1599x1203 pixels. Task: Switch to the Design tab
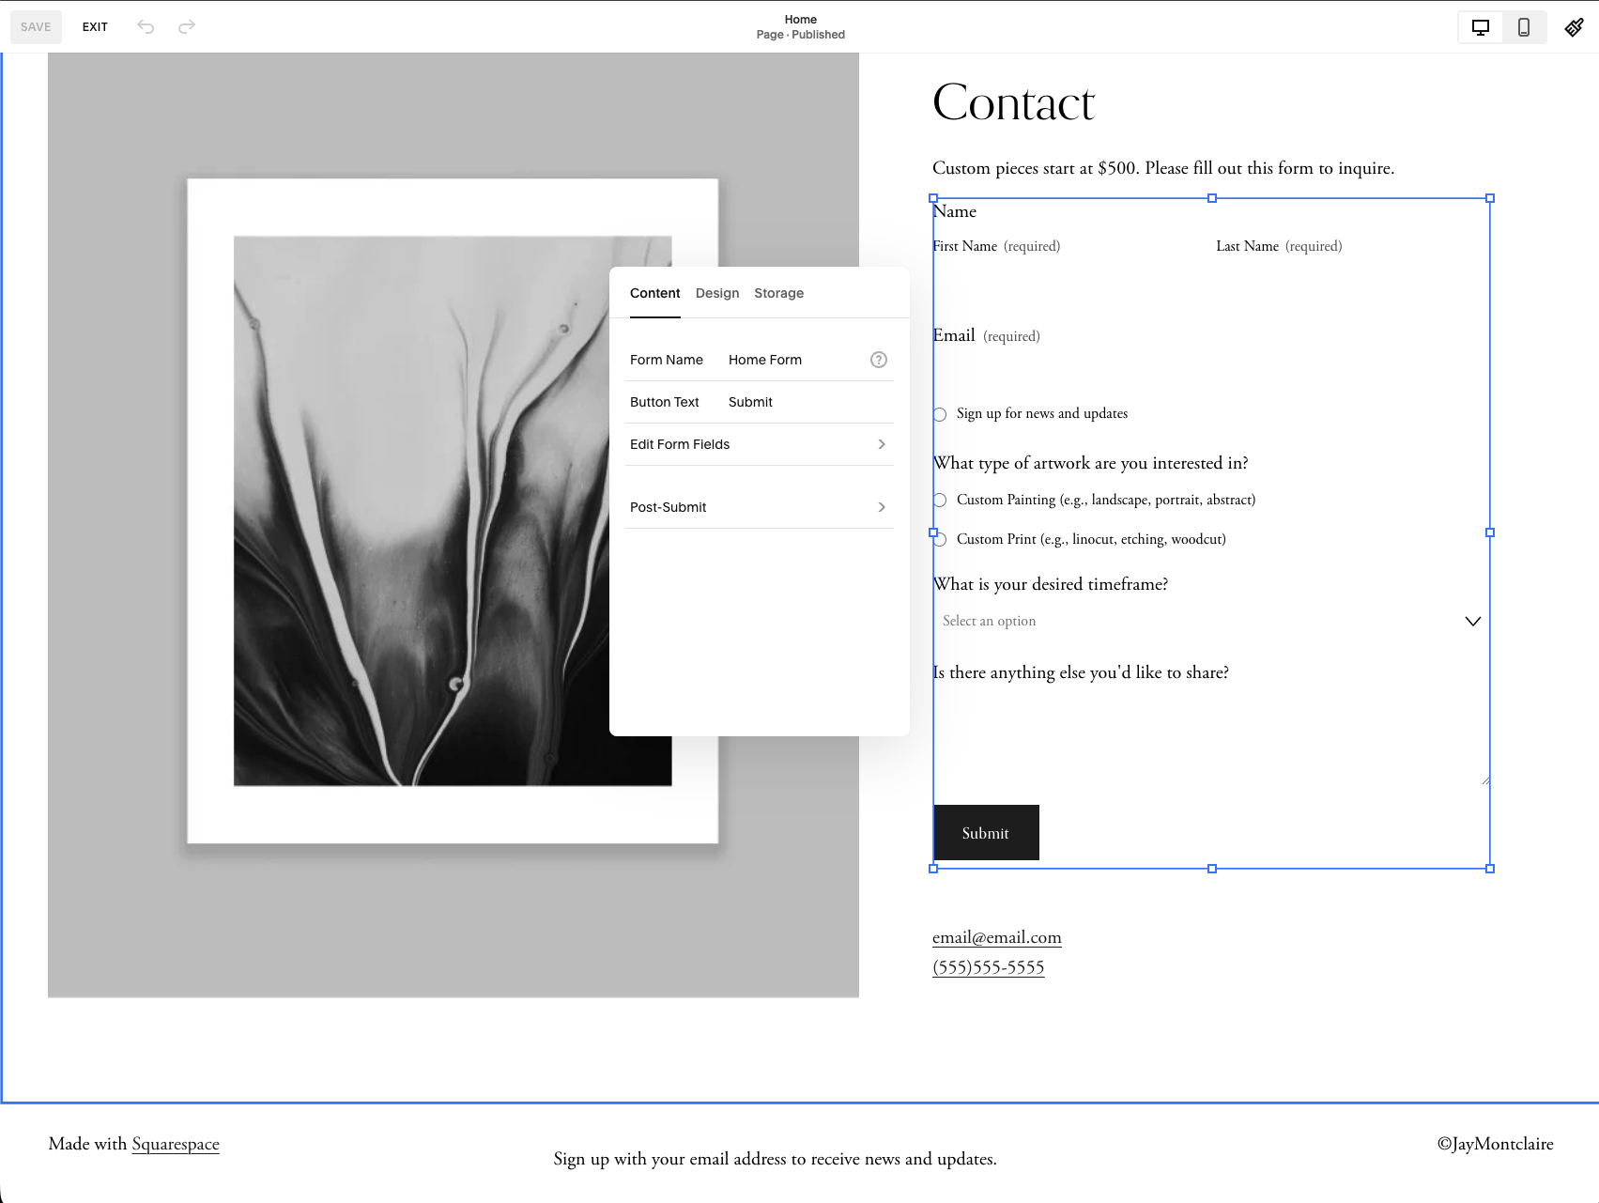coord(716,293)
